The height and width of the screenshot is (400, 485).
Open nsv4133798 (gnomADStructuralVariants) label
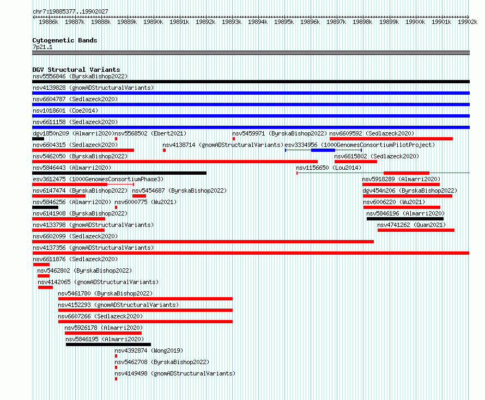click(x=93, y=225)
